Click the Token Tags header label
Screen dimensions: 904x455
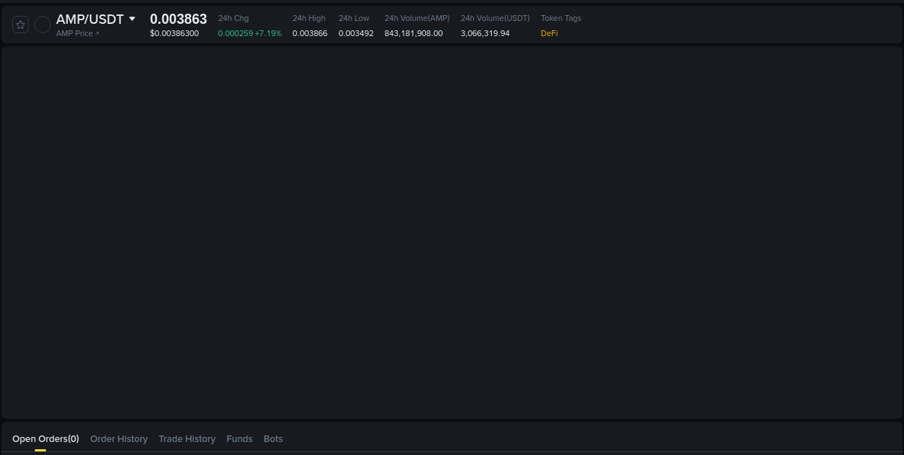point(560,18)
